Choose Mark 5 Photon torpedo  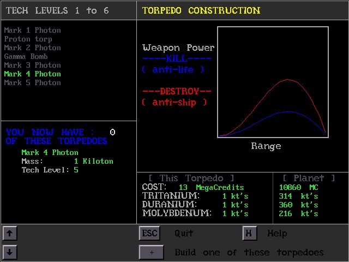click(32, 82)
